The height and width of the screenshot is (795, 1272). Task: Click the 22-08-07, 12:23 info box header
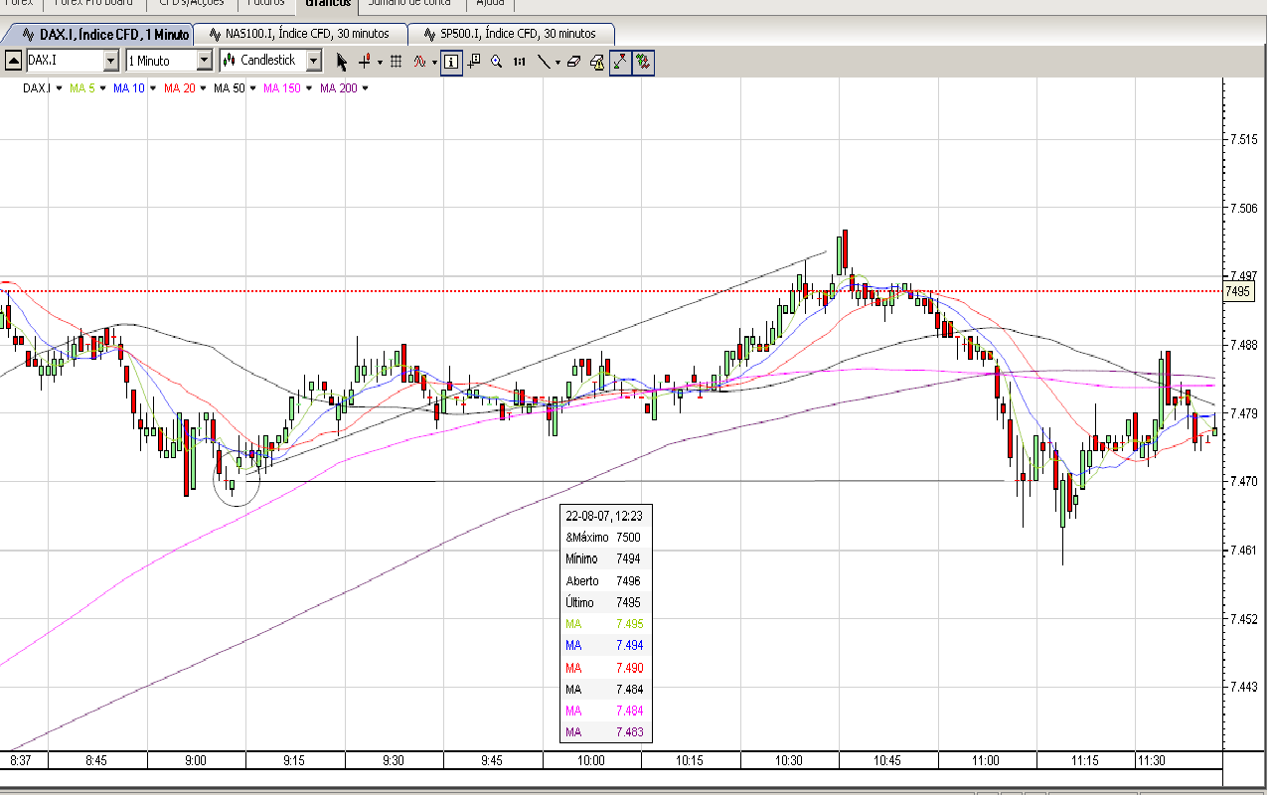coord(604,516)
